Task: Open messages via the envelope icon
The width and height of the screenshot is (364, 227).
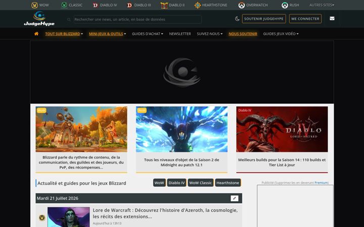Action: point(332,19)
